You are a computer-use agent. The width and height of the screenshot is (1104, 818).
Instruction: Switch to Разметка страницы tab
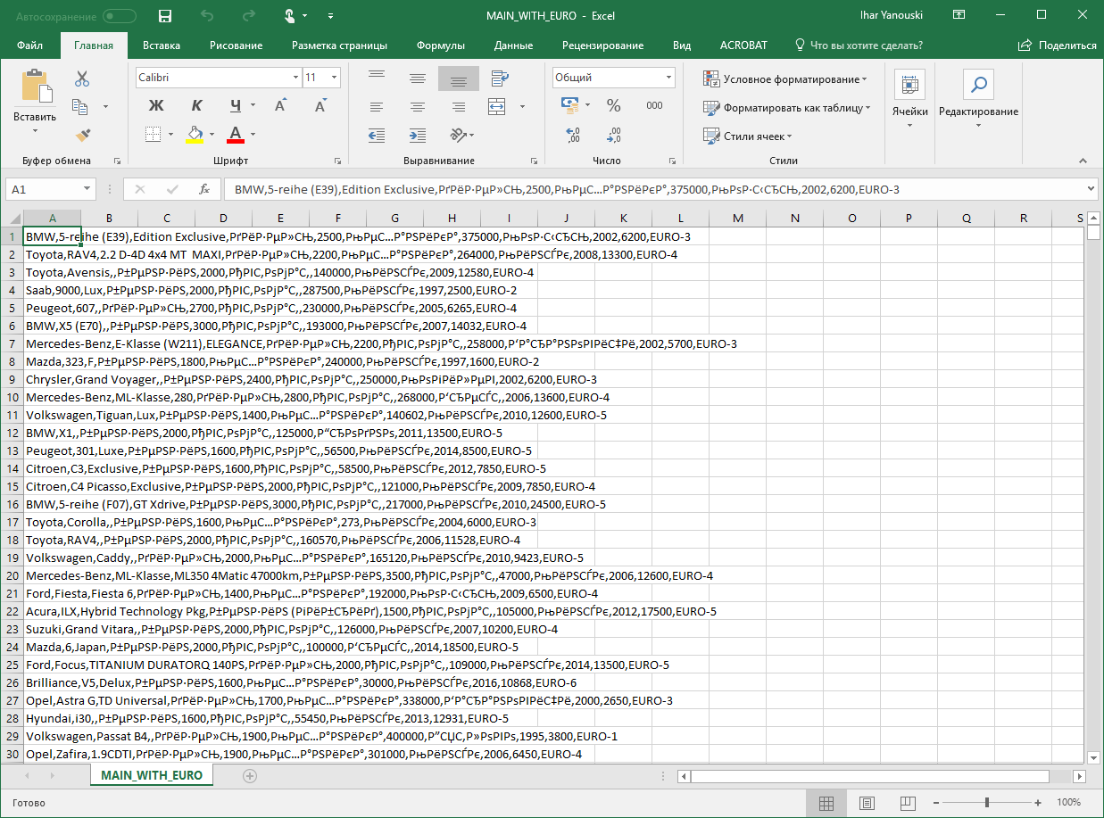(339, 45)
